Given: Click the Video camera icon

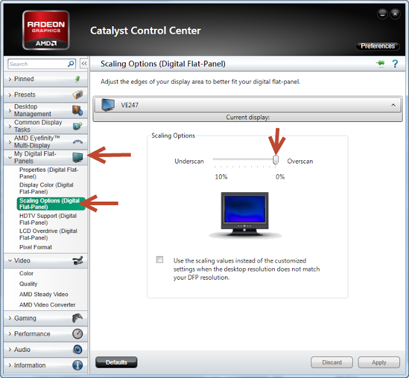Looking at the screenshot, I should [x=78, y=261].
